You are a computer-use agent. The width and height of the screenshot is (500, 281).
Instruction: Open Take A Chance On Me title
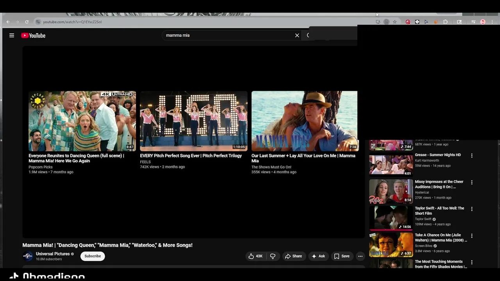pos(441,238)
